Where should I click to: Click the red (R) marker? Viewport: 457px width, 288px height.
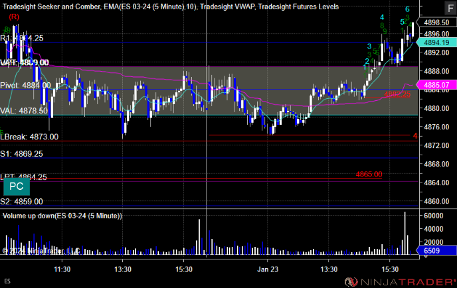pyautogui.click(x=14, y=17)
